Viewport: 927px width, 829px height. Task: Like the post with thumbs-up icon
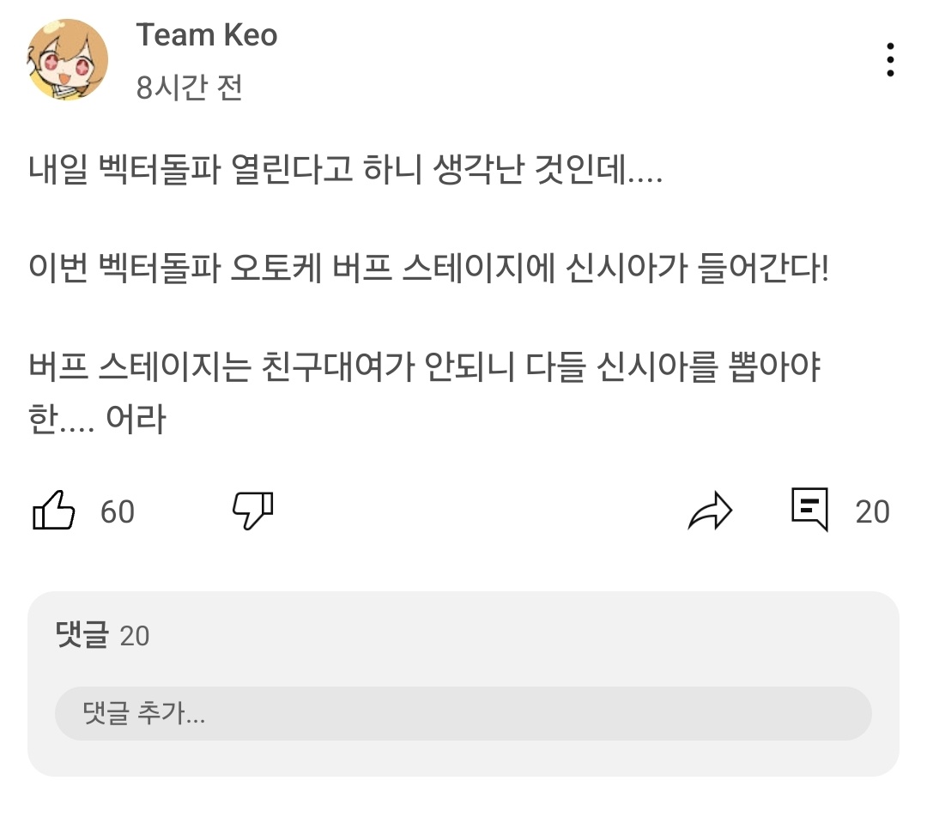point(53,511)
